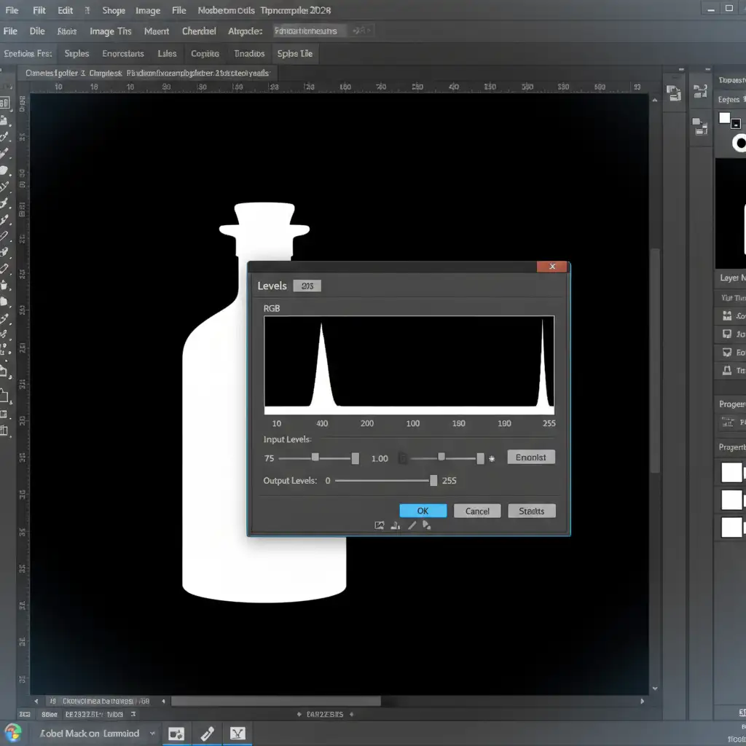Open the Edit menu

tap(66, 11)
